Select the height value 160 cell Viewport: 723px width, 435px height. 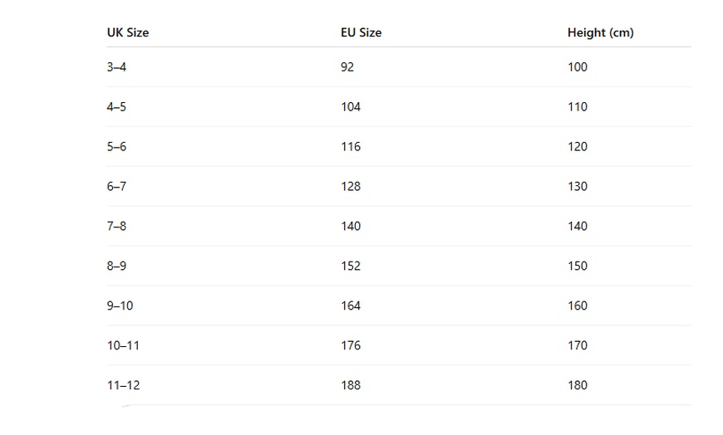click(578, 306)
